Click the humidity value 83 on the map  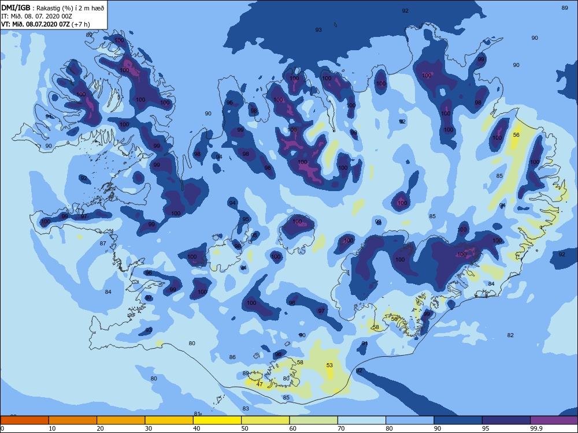pyautogui.click(x=246, y=409)
